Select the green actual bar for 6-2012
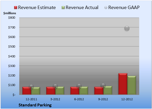 click(83, 91)
